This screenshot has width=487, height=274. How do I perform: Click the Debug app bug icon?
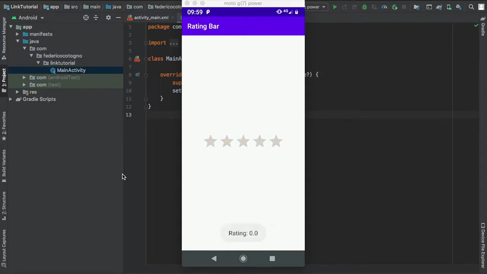[364, 7]
